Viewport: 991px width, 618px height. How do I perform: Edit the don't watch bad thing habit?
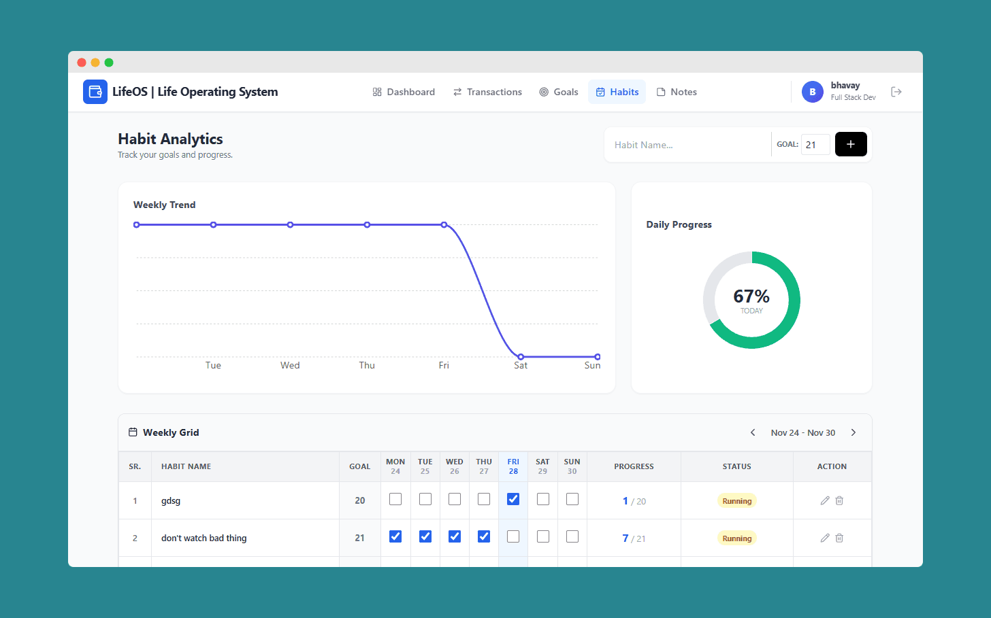[x=825, y=538]
